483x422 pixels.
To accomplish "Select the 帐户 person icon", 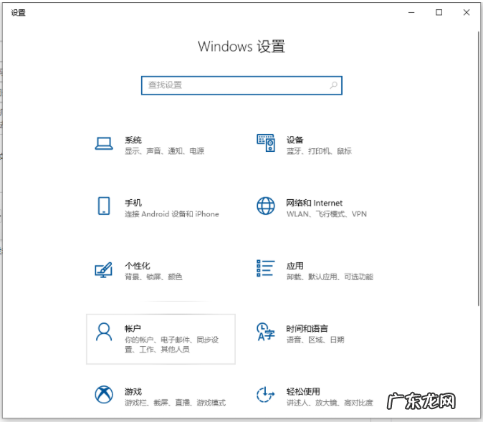I will 104,332.
